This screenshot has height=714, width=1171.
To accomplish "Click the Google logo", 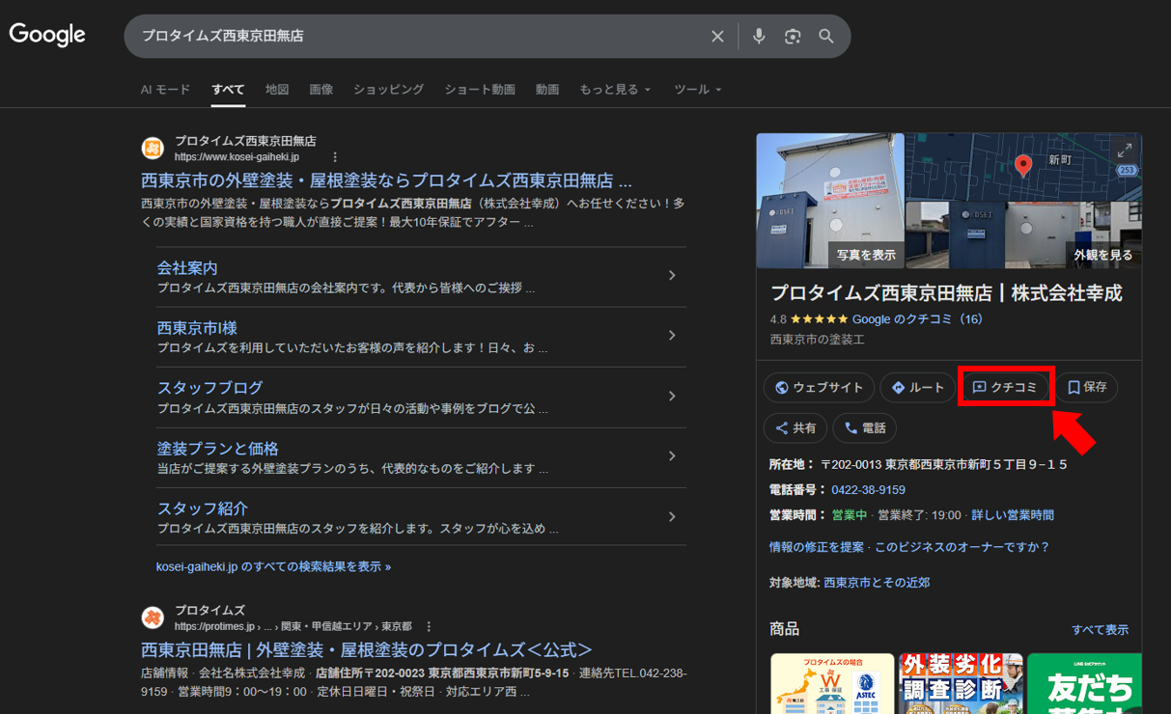I will tap(47, 35).
